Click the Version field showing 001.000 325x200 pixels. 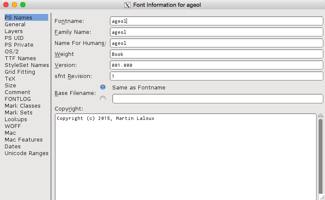[x=216, y=65]
